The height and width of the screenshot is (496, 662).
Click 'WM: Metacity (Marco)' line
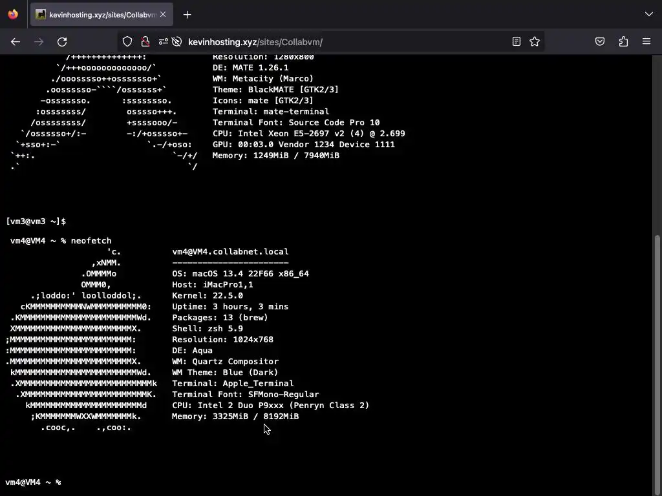pyautogui.click(x=263, y=78)
